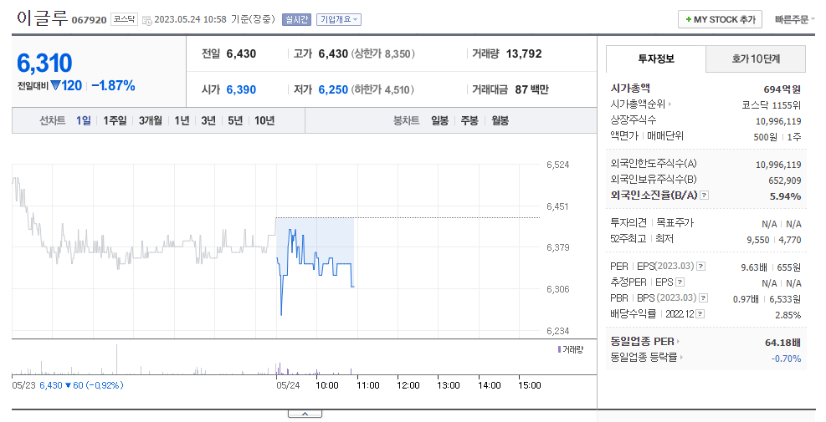Open the 빠른주문 dropdown

[794, 19]
